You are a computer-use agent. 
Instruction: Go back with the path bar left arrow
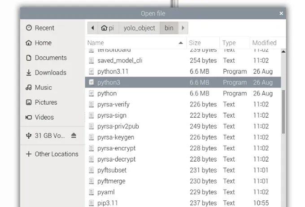coord(92,28)
